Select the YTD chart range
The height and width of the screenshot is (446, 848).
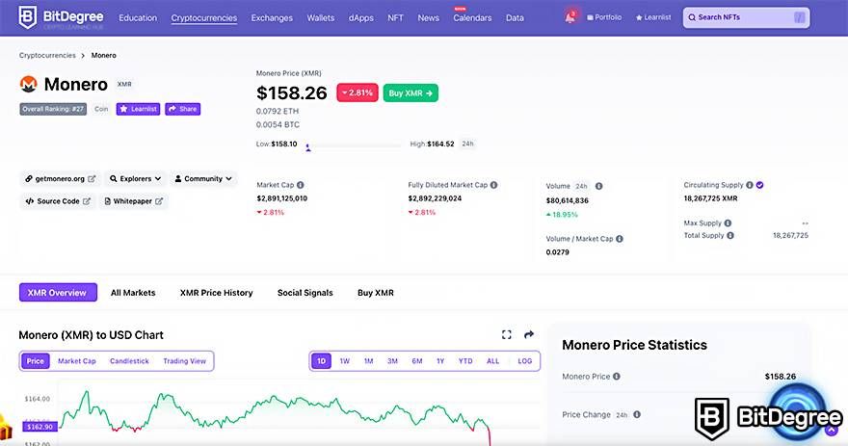[x=465, y=361]
